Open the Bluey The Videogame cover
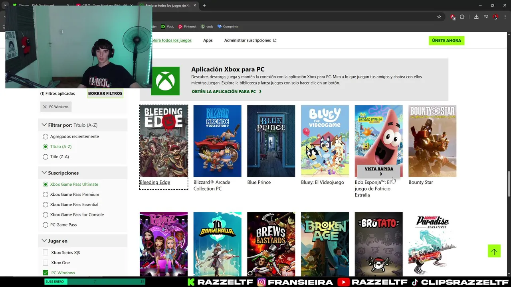The width and height of the screenshot is (511, 287). tap(325, 141)
